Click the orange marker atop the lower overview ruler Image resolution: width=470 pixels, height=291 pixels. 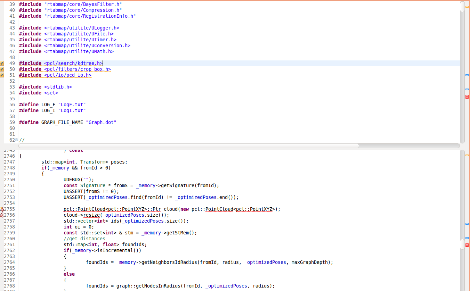467,155
